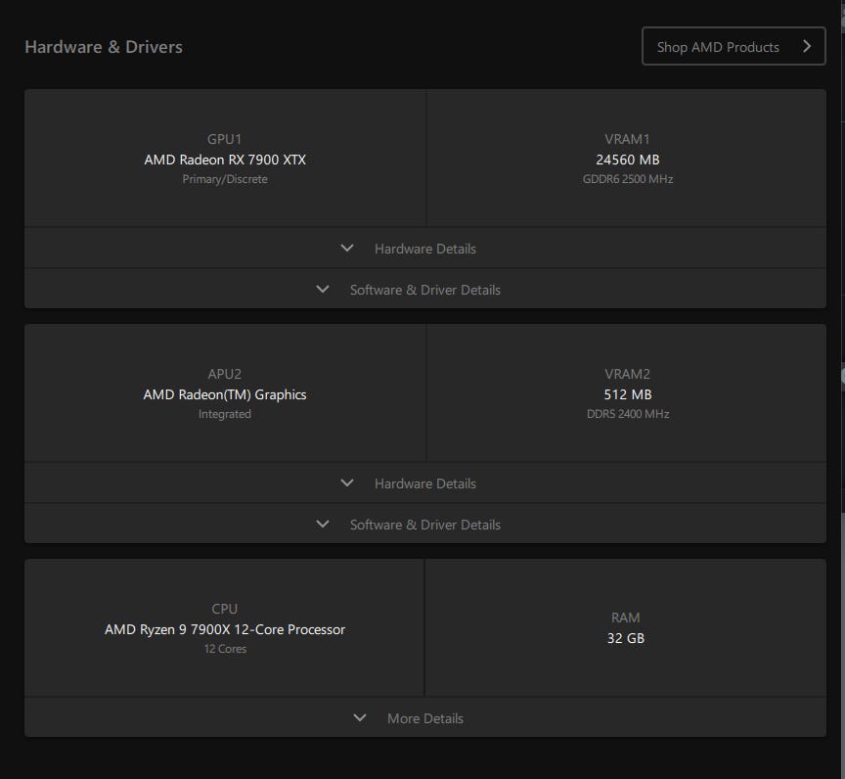Click the APU2 label

(x=224, y=374)
